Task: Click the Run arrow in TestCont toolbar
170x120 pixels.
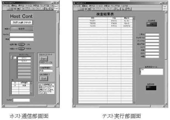Action: pos(79,9)
